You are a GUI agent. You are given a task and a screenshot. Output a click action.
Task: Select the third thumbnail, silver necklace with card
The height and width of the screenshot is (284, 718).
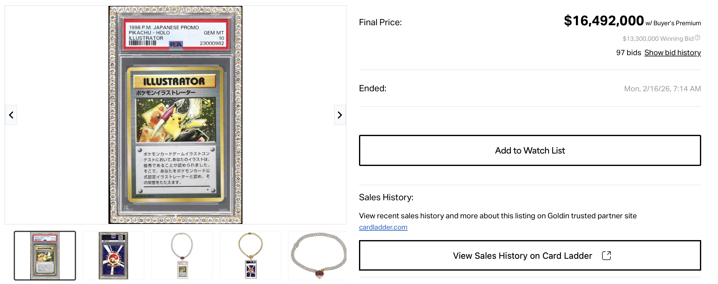click(182, 256)
